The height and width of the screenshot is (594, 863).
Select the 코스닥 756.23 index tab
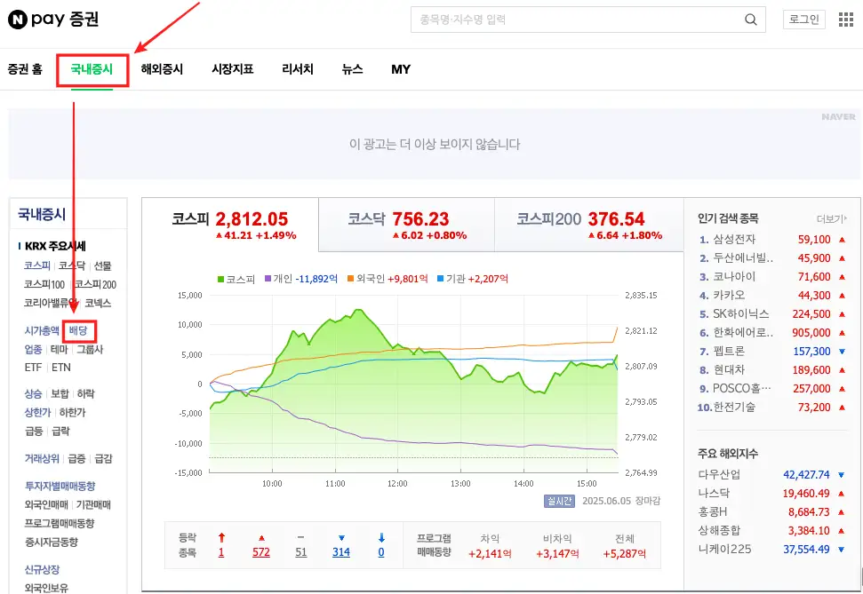point(407,225)
